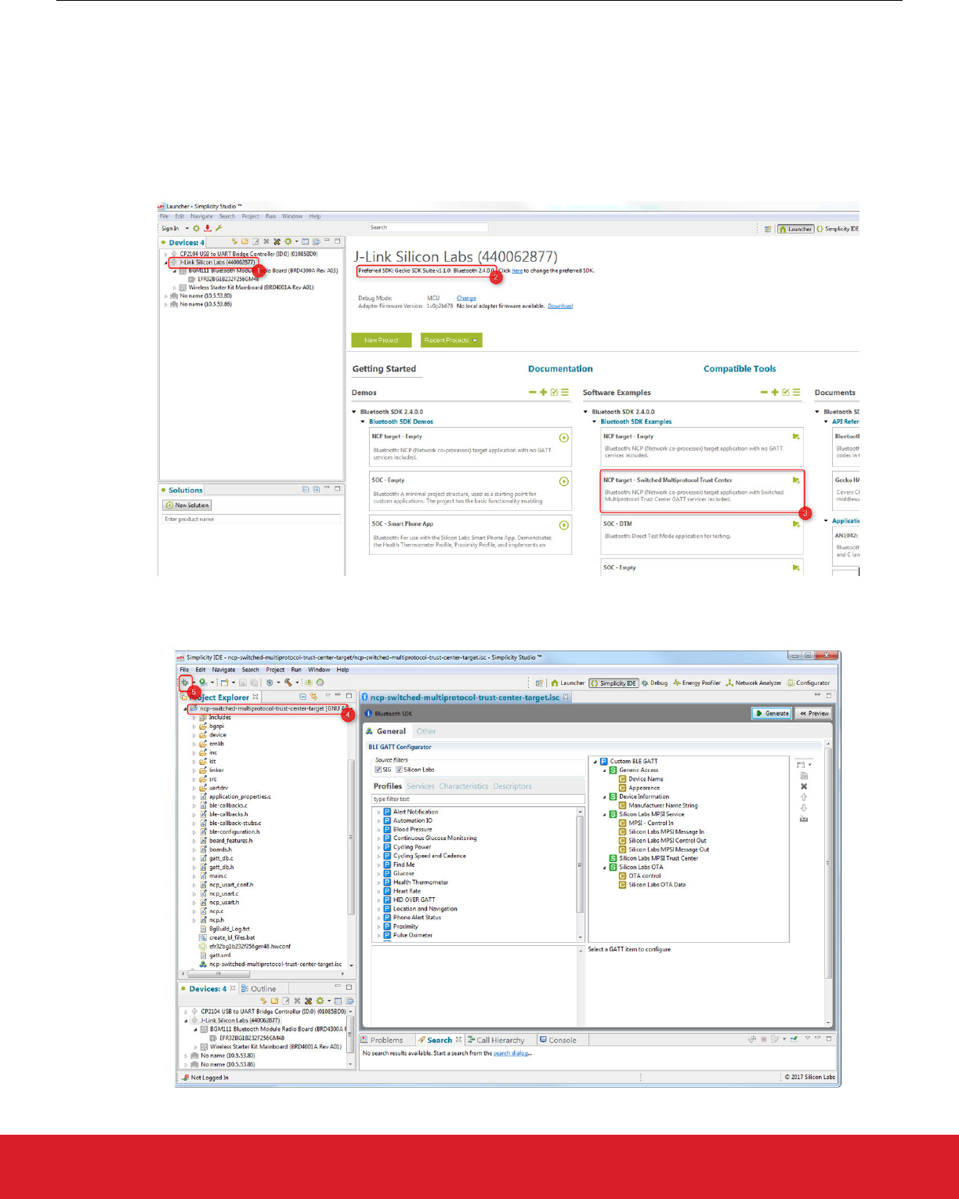This screenshot has width=959, height=1199.
Task: Click the hammer Build icon in IDE toolbar
Action: [x=289, y=683]
